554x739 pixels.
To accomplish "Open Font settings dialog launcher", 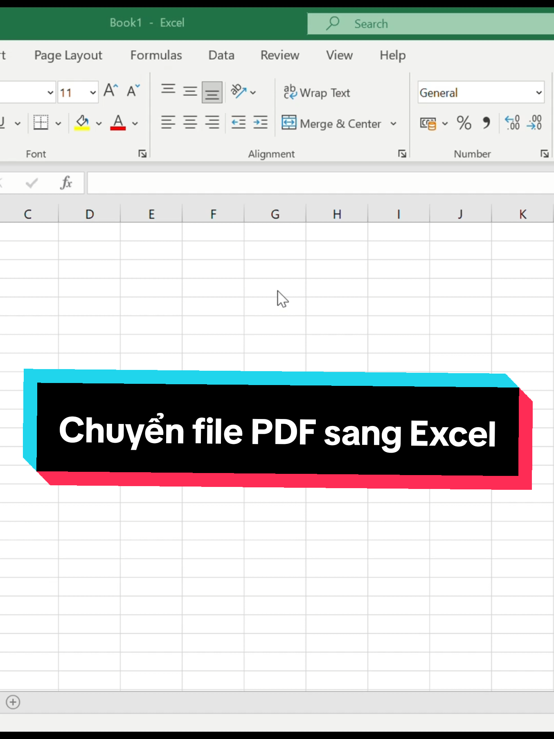I will click(142, 154).
